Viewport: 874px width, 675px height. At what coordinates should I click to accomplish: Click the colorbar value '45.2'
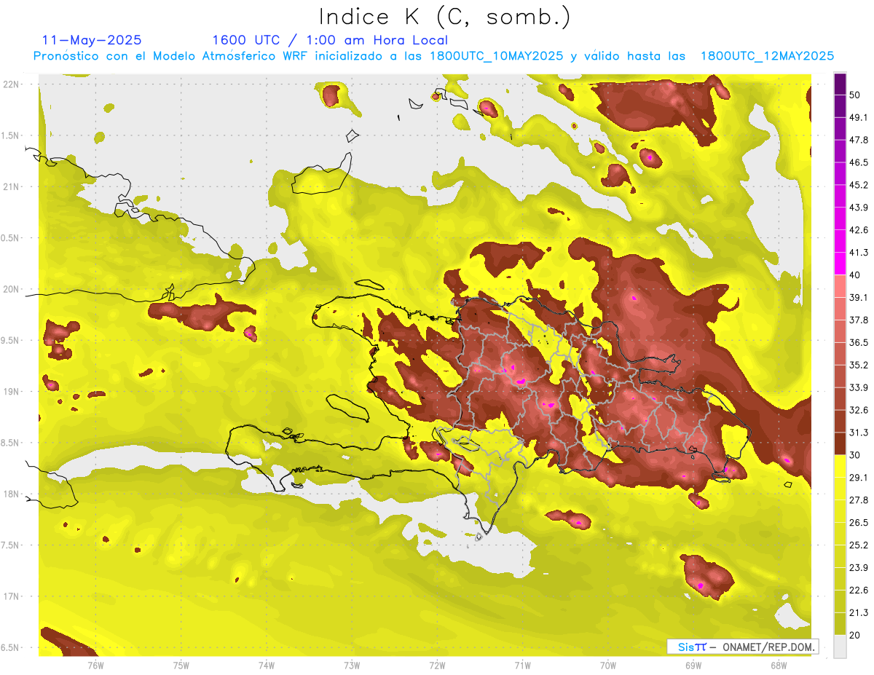(859, 185)
